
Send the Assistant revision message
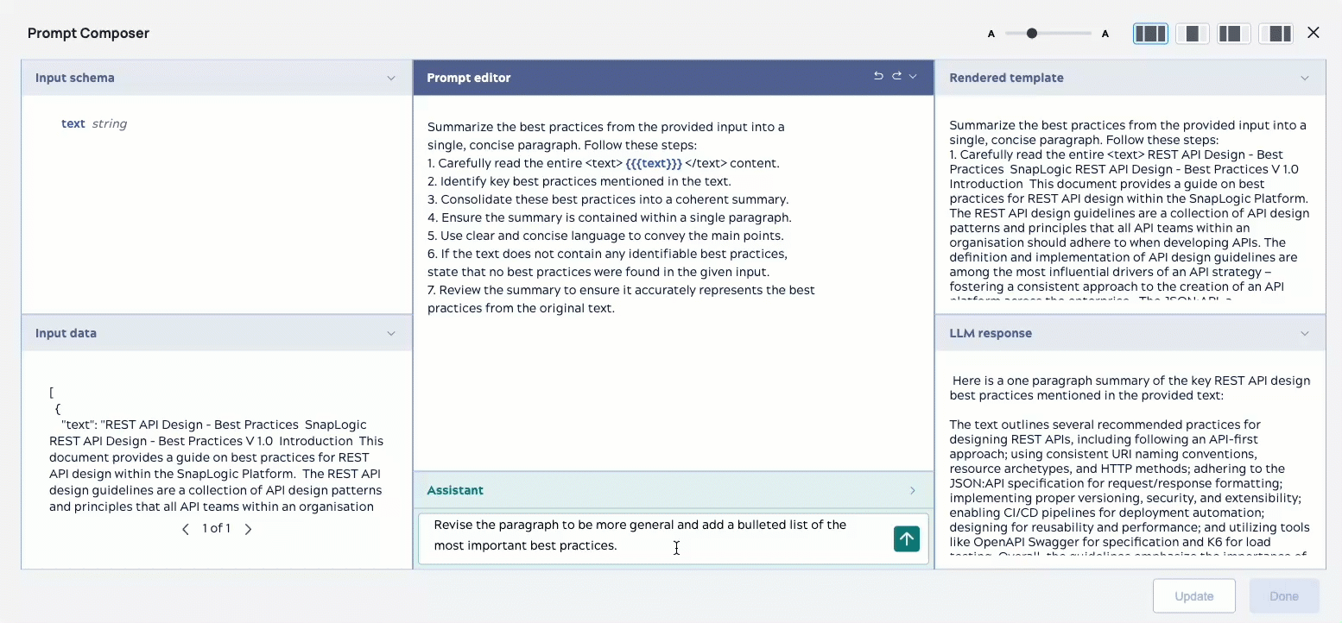pos(906,538)
